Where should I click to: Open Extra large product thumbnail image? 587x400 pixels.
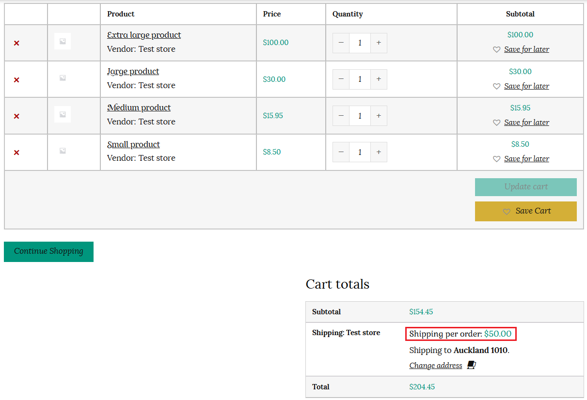(x=63, y=41)
